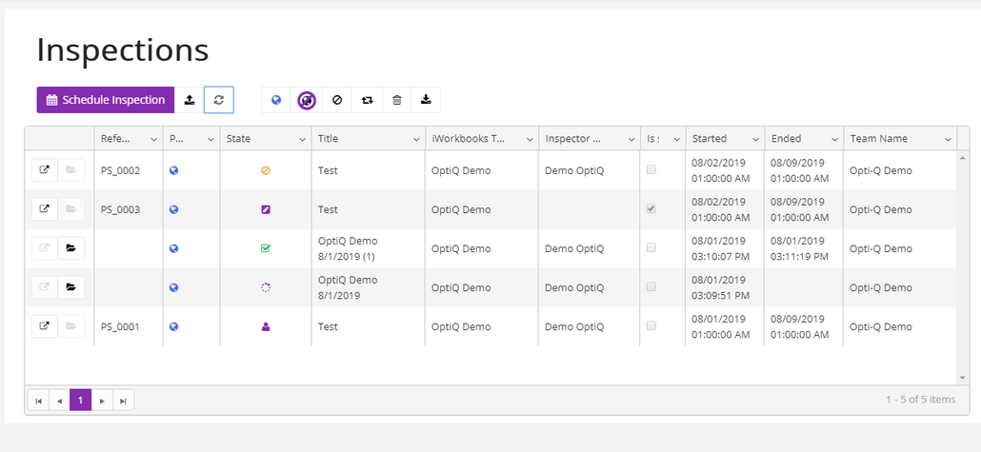Open the Team Name column dropdown
The image size is (981, 452).
(948, 139)
